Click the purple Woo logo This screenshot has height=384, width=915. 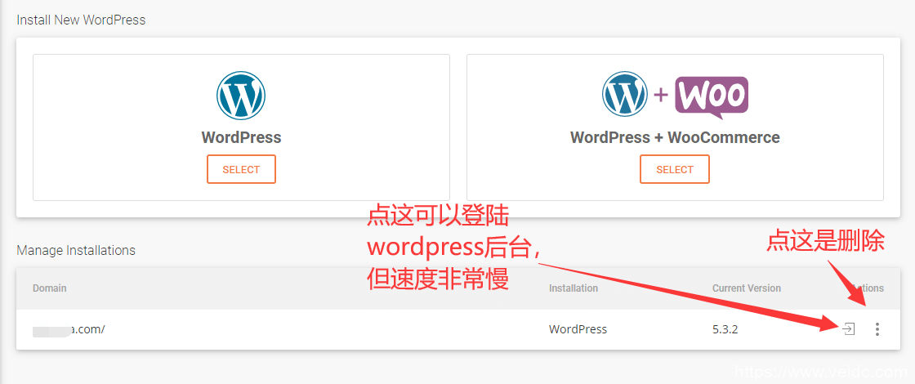(712, 97)
